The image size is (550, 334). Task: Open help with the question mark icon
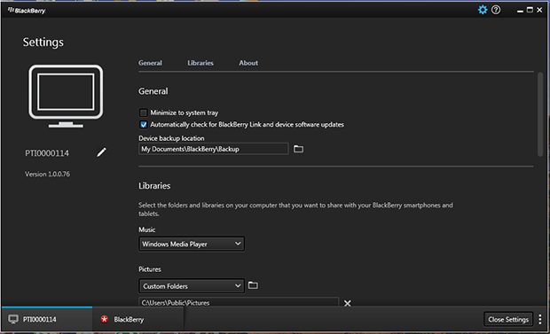click(x=496, y=10)
